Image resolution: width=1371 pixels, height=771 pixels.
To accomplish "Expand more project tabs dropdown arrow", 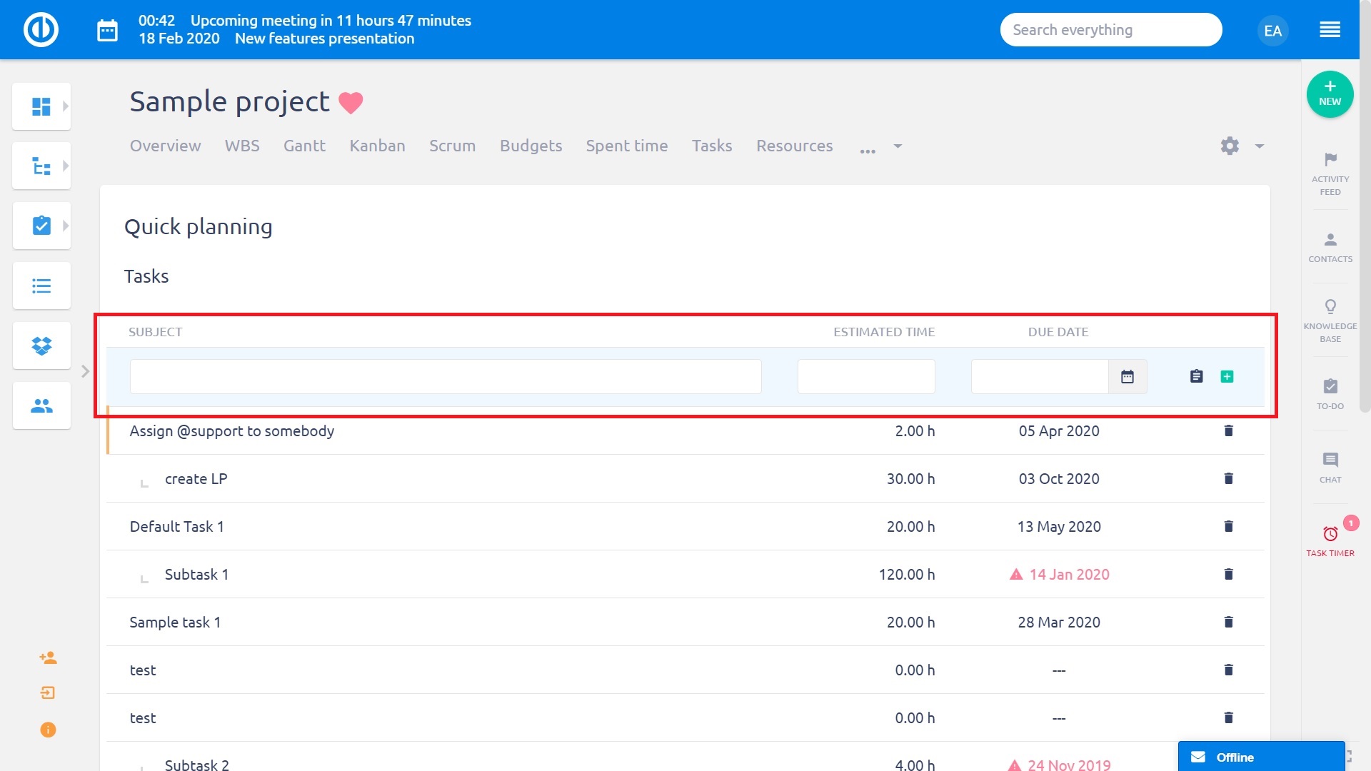I will (898, 146).
